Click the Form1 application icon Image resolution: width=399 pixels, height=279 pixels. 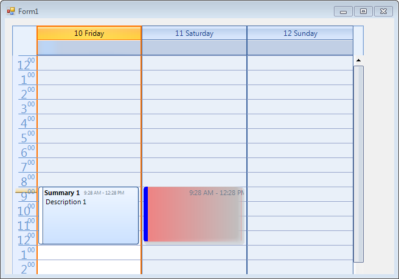tap(11, 11)
